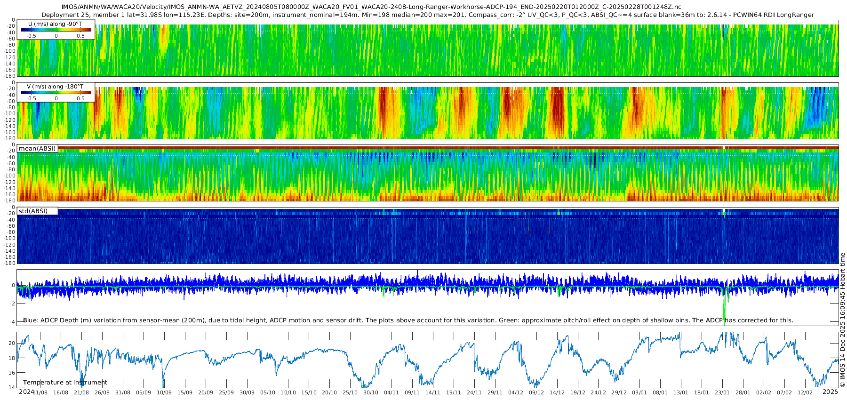The image size is (847, 400).
Task: Click the 10/09 date tick
Action: [164, 392]
